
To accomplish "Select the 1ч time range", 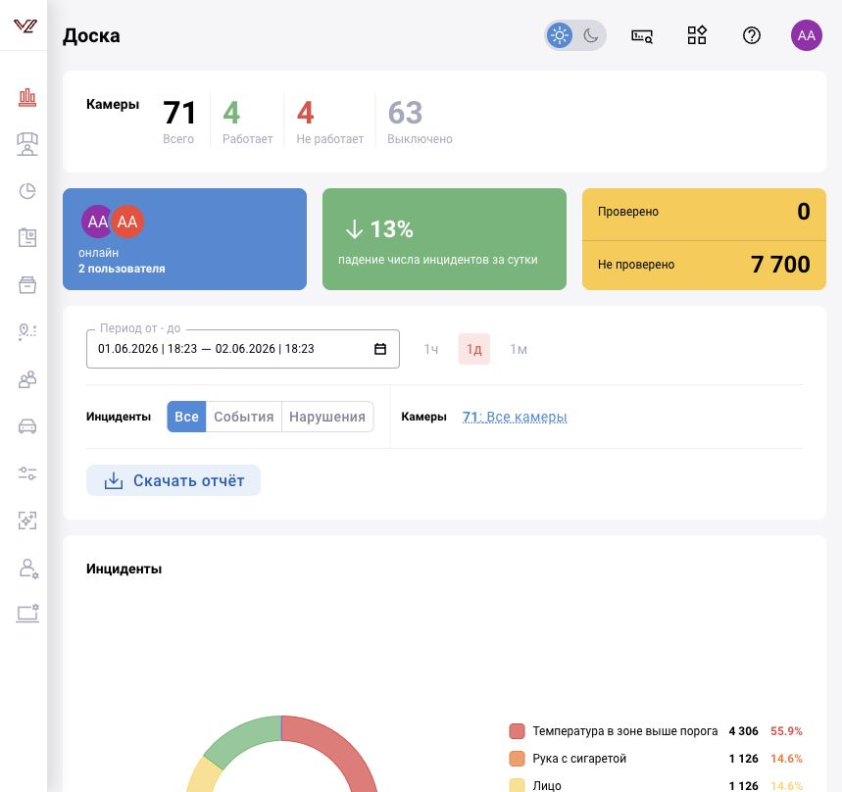I will point(430,350).
